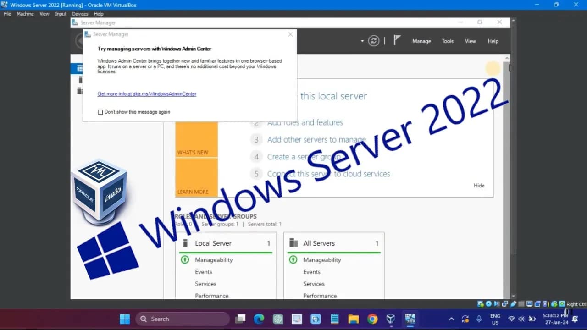Launch Microsoft Edge from the taskbar

[x=259, y=319]
